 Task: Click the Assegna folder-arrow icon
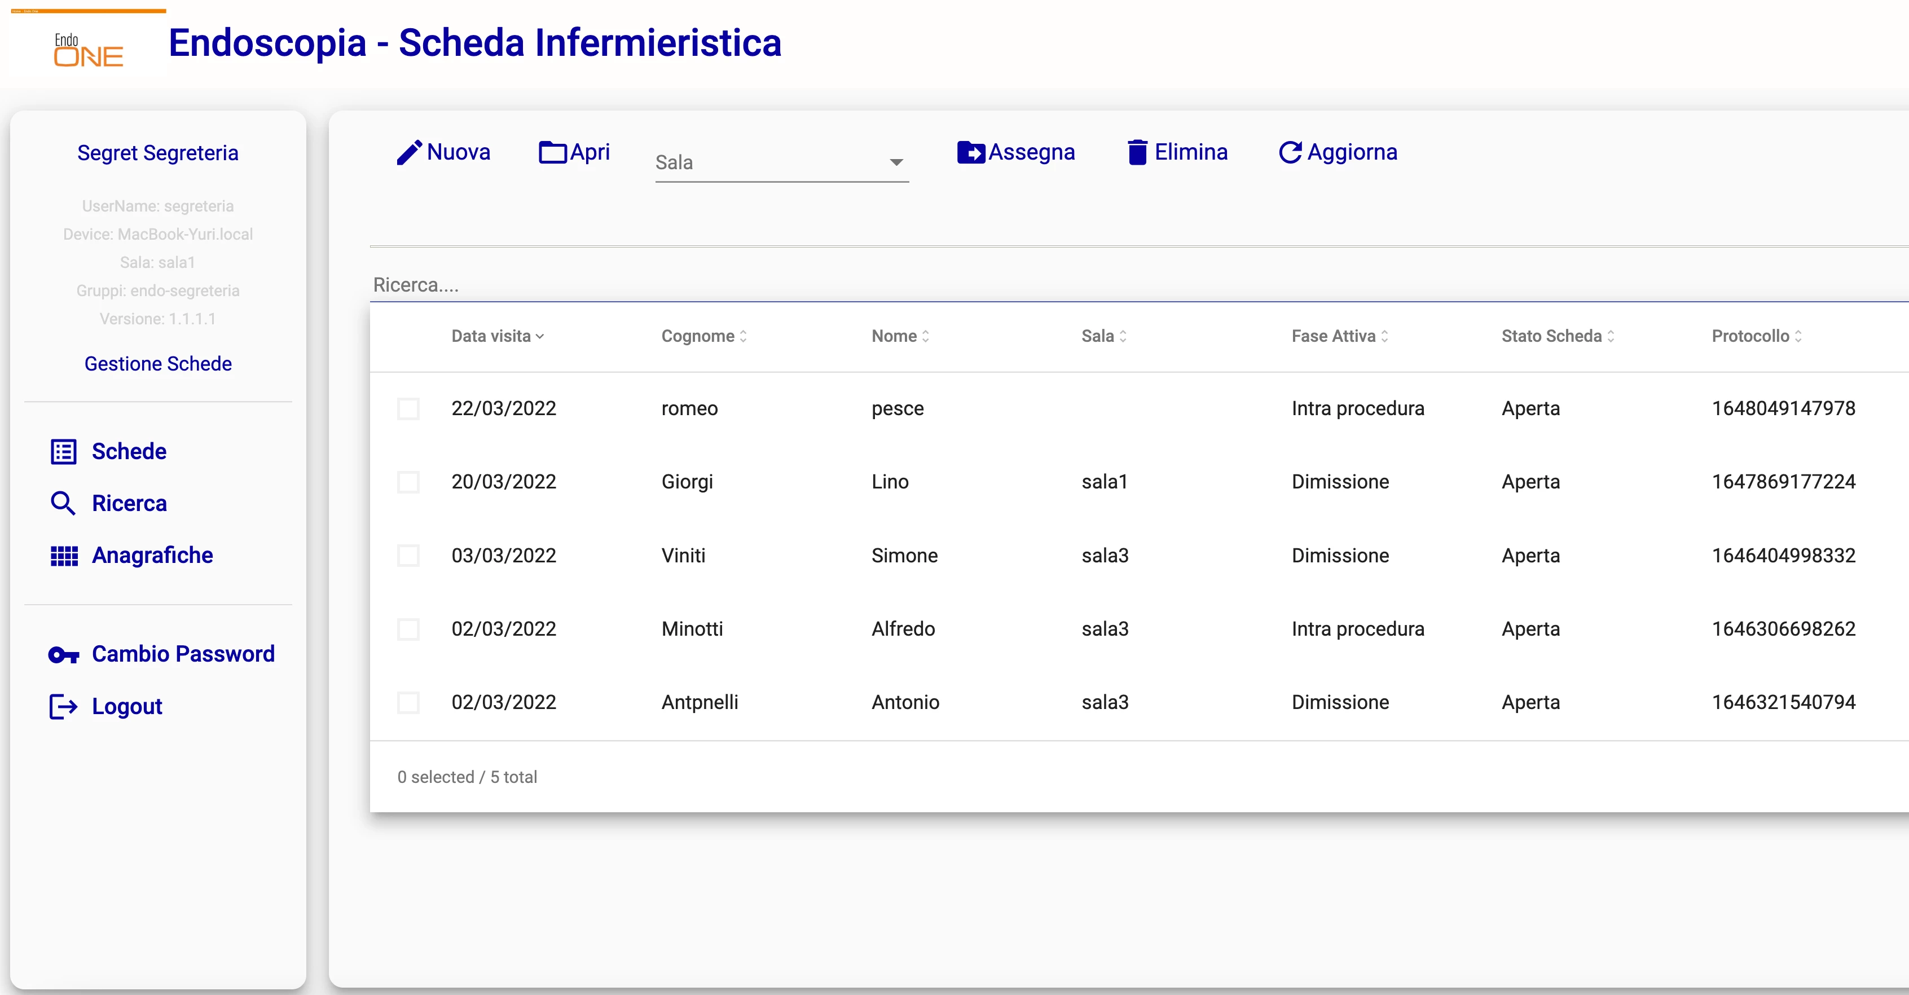970,153
